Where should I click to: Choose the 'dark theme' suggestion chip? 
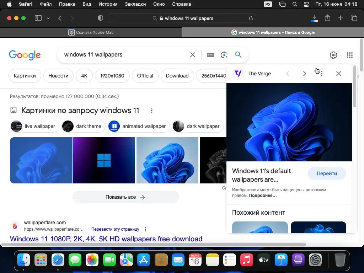84,126
